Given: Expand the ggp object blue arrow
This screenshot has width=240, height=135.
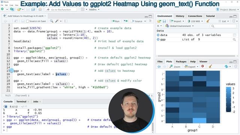Looking at the screenshot, I should (x=158, y=39).
